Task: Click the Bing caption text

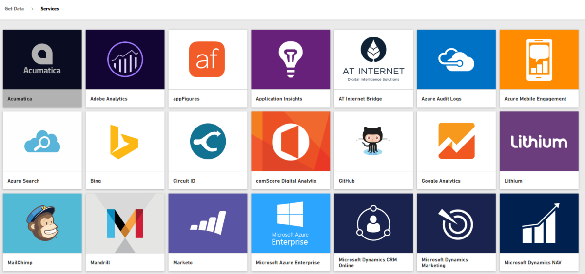Action: [96, 181]
